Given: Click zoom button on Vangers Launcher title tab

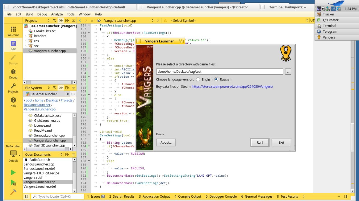Looking at the screenshot, I should (x=181, y=41).
